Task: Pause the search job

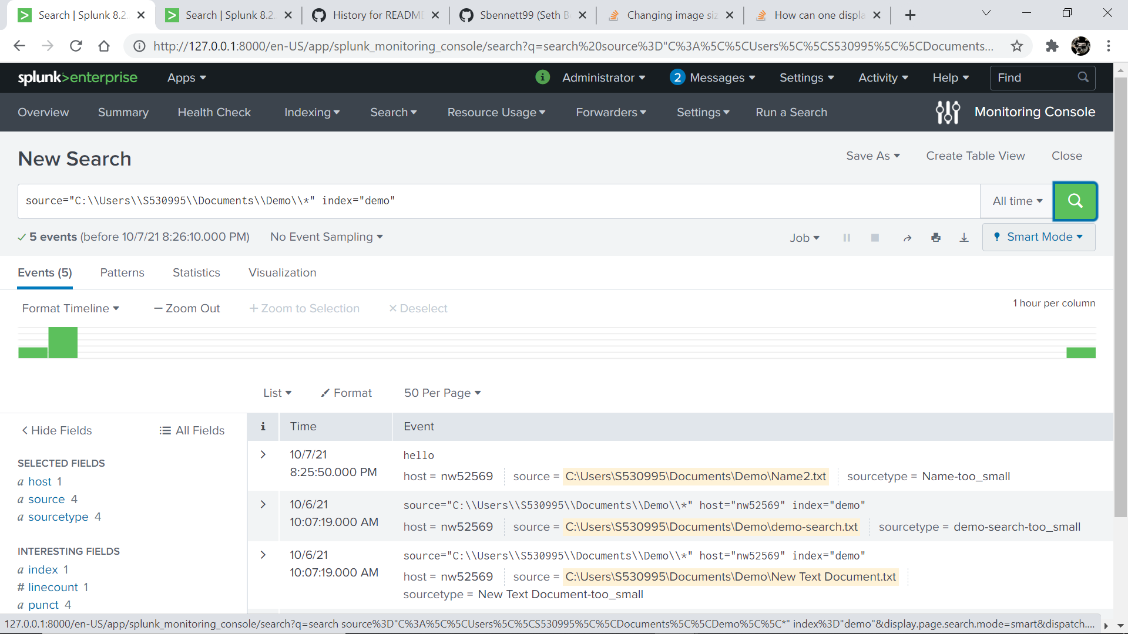Action: (x=847, y=238)
